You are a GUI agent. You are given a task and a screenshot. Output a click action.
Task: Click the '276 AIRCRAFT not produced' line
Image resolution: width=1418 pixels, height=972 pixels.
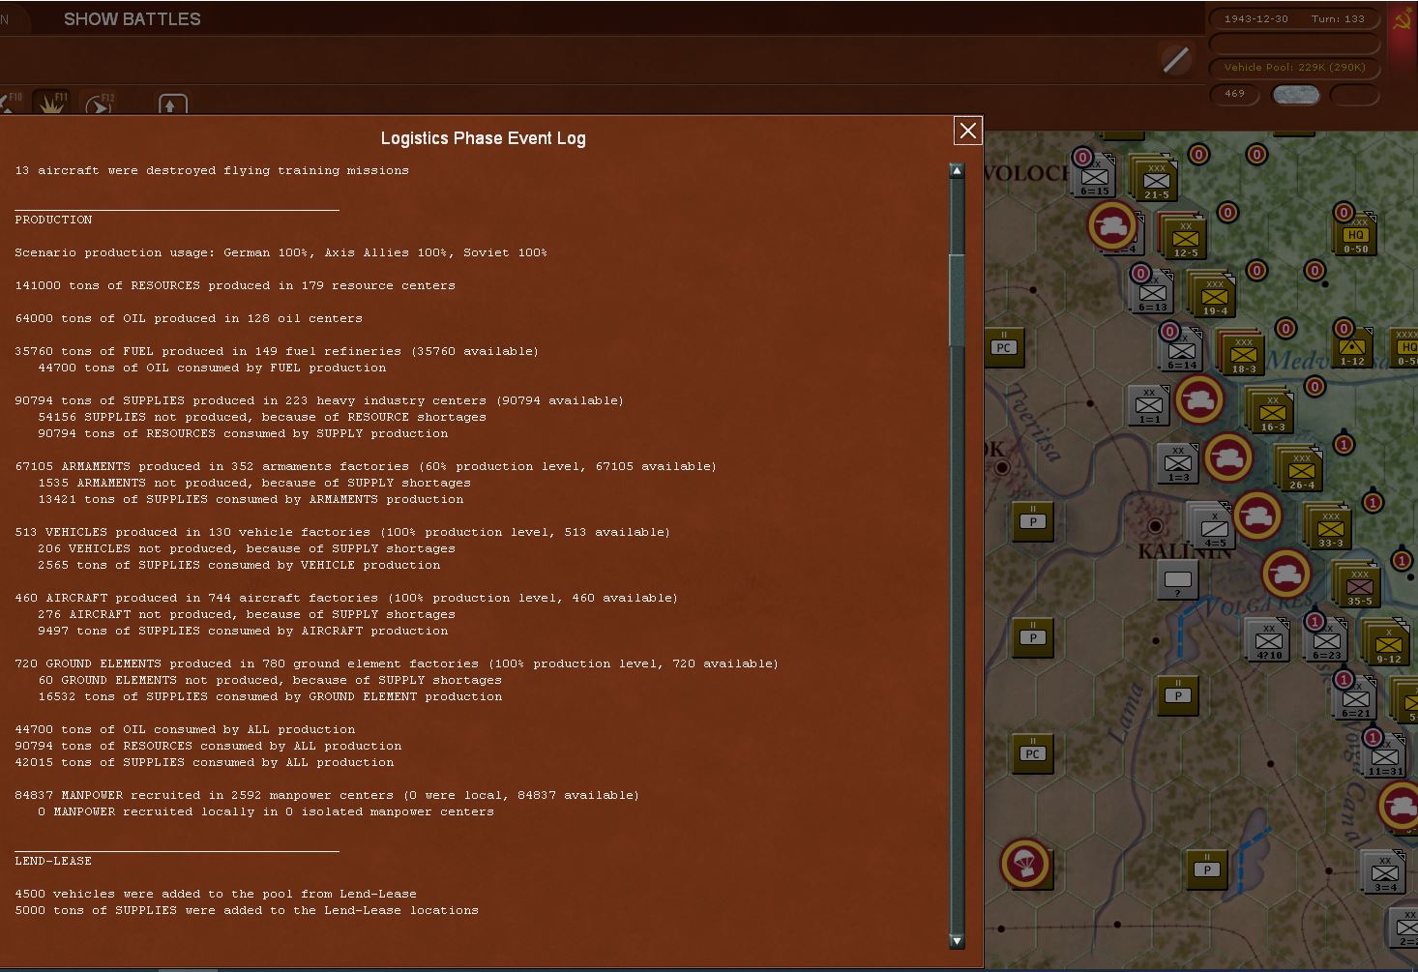[x=247, y=614]
